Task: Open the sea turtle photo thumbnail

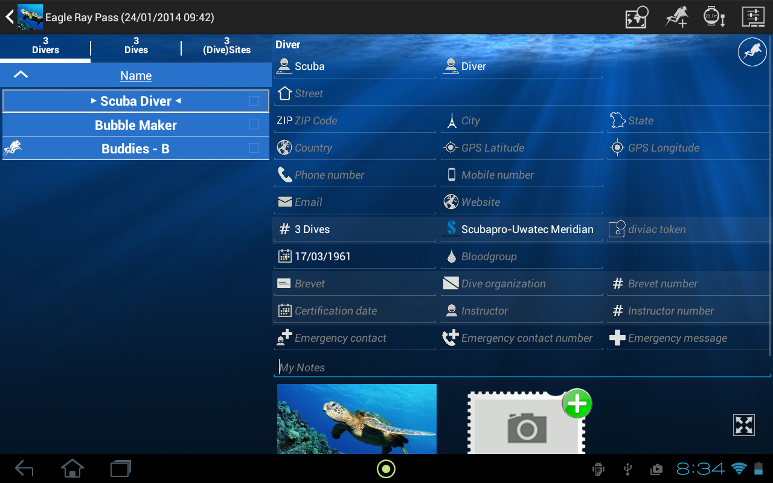Action: click(357, 419)
